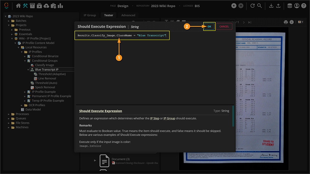Collapse the IP Profiles folder
Screen dimensions: 310x174
pos(22,52)
